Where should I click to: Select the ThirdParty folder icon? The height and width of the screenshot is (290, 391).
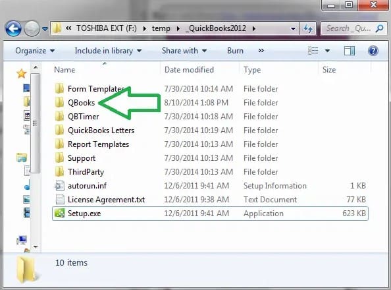click(x=59, y=171)
